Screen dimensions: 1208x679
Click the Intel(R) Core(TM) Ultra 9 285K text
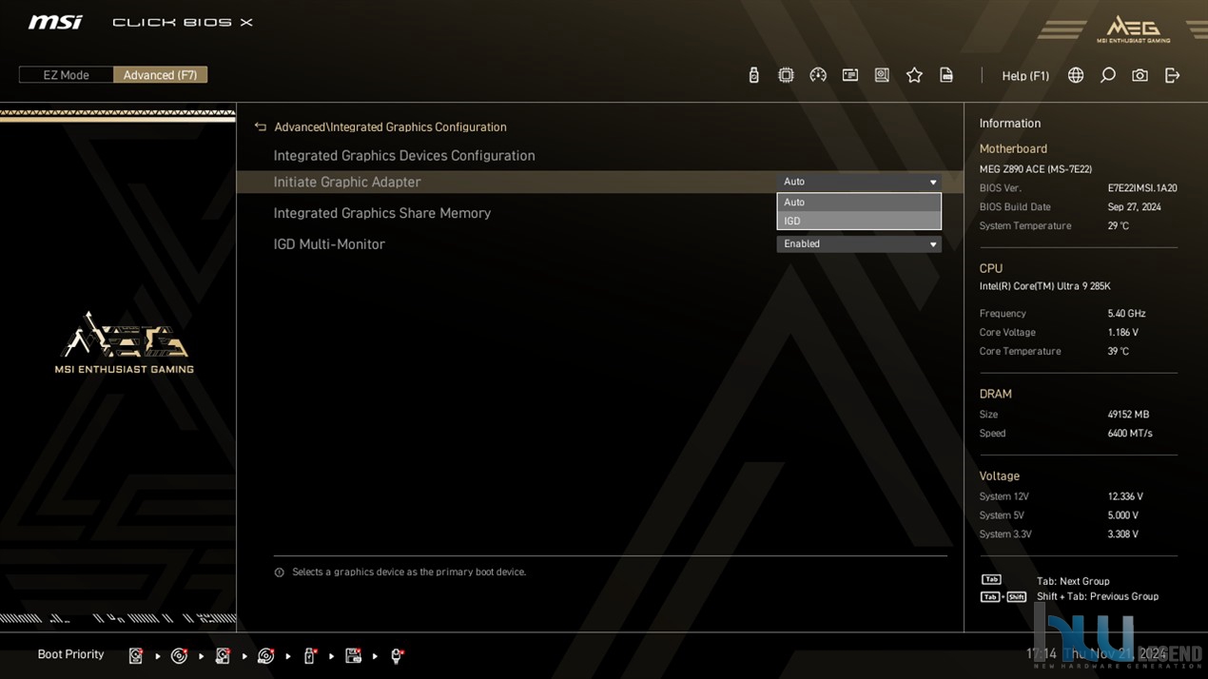point(1045,286)
